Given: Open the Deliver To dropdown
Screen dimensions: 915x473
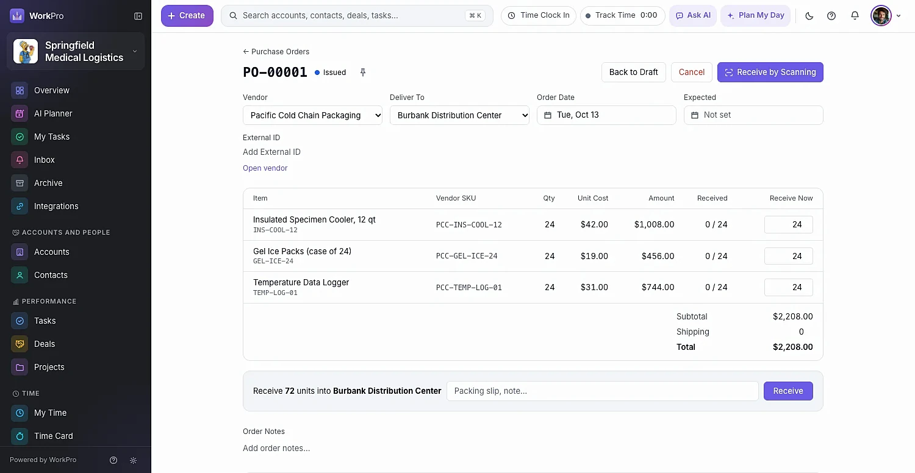Looking at the screenshot, I should click(x=459, y=115).
